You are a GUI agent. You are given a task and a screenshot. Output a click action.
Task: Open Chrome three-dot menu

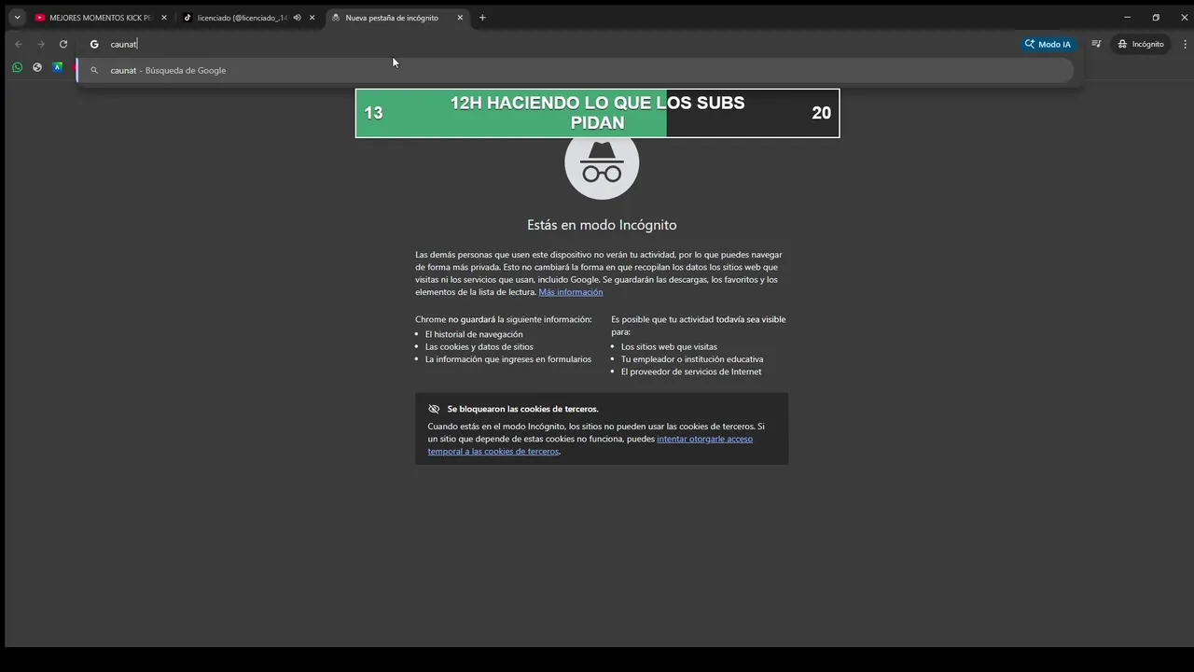1186,44
